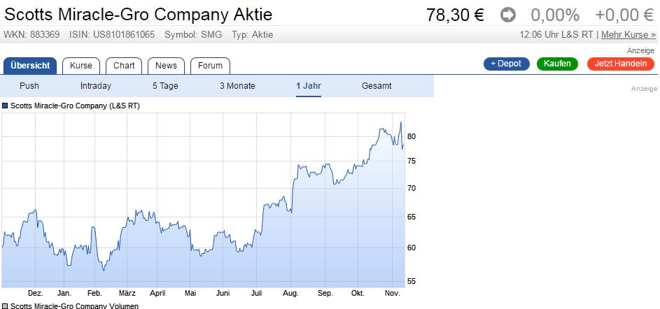Click the gray arrow trend icon beside price
Screen dimensions: 660x309
click(x=508, y=15)
